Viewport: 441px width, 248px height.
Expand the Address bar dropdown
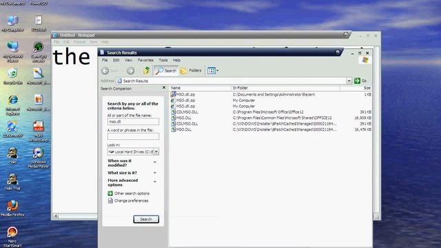tap(349, 81)
